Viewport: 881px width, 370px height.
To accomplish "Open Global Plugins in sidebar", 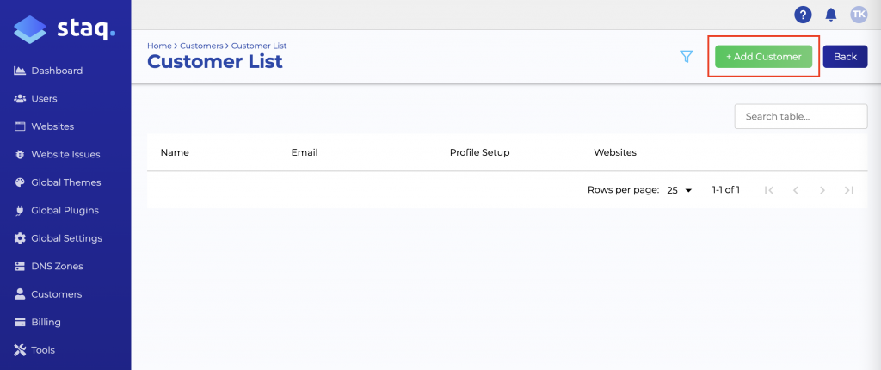I will 65,210.
